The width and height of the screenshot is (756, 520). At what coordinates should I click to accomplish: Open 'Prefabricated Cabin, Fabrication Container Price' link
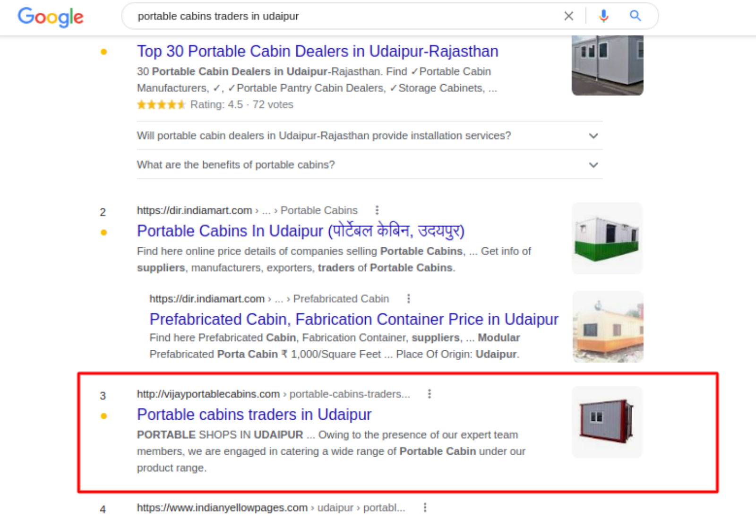tap(353, 319)
